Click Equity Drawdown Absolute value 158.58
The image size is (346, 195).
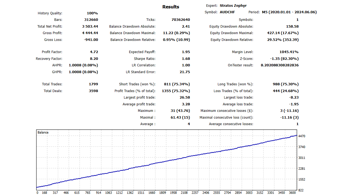292,27
